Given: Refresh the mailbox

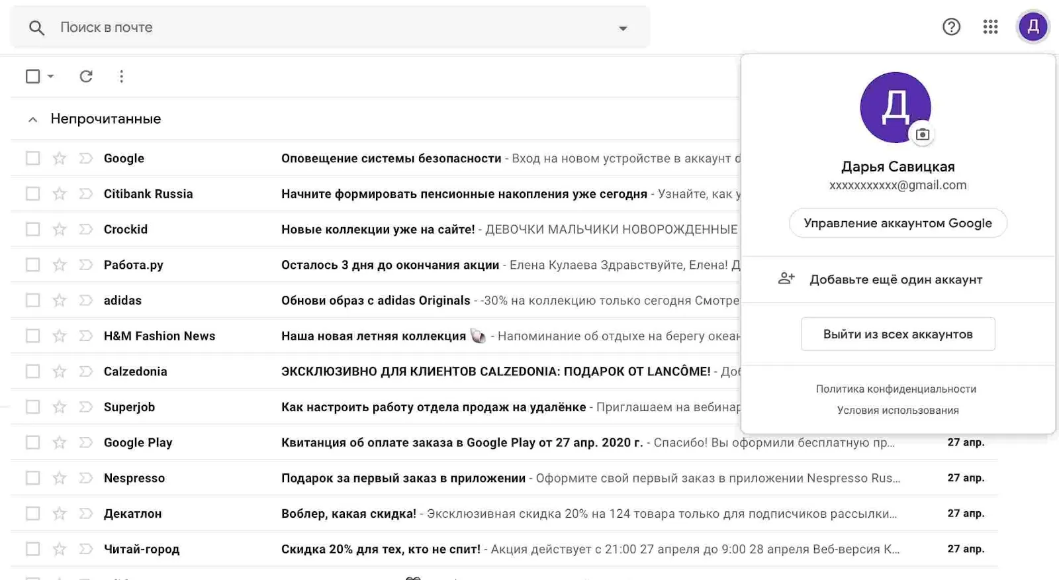Looking at the screenshot, I should 86,76.
